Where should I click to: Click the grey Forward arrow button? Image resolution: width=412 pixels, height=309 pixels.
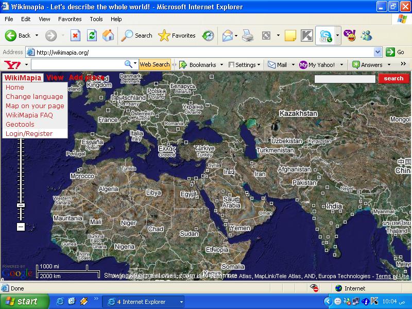point(50,36)
